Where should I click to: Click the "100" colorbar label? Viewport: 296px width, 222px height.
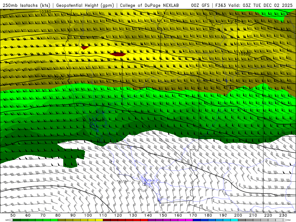[88, 215]
